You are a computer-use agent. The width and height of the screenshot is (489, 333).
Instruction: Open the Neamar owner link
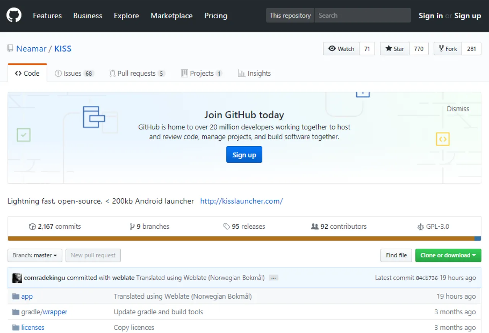point(31,48)
